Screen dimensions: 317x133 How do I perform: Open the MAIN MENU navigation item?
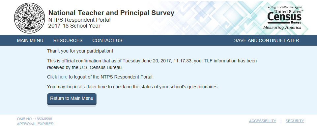(x=30, y=40)
